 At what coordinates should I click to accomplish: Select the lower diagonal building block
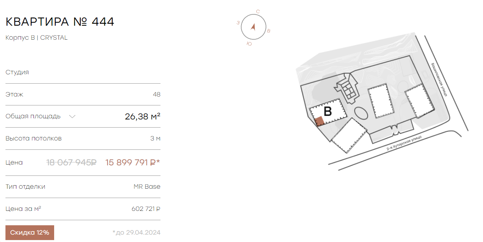[x=349, y=135]
